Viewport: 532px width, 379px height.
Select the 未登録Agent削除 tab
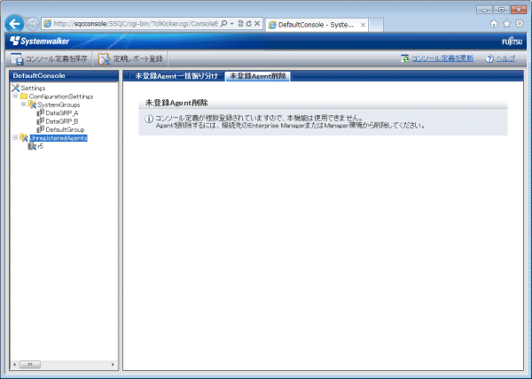tap(256, 76)
